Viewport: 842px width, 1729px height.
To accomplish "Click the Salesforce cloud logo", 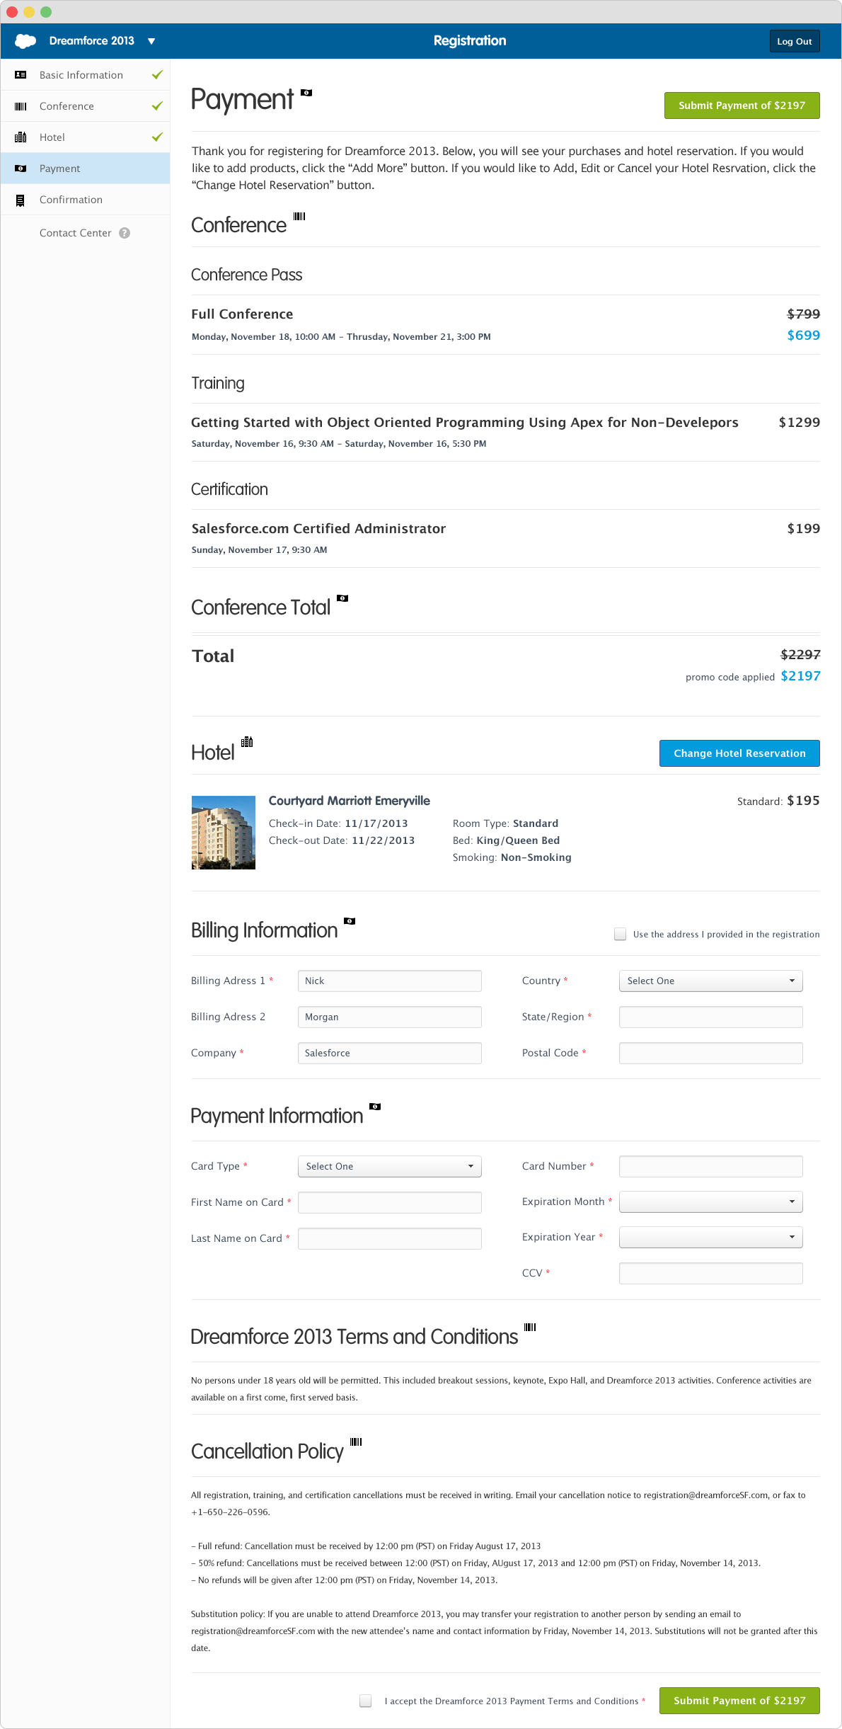I will pos(25,41).
